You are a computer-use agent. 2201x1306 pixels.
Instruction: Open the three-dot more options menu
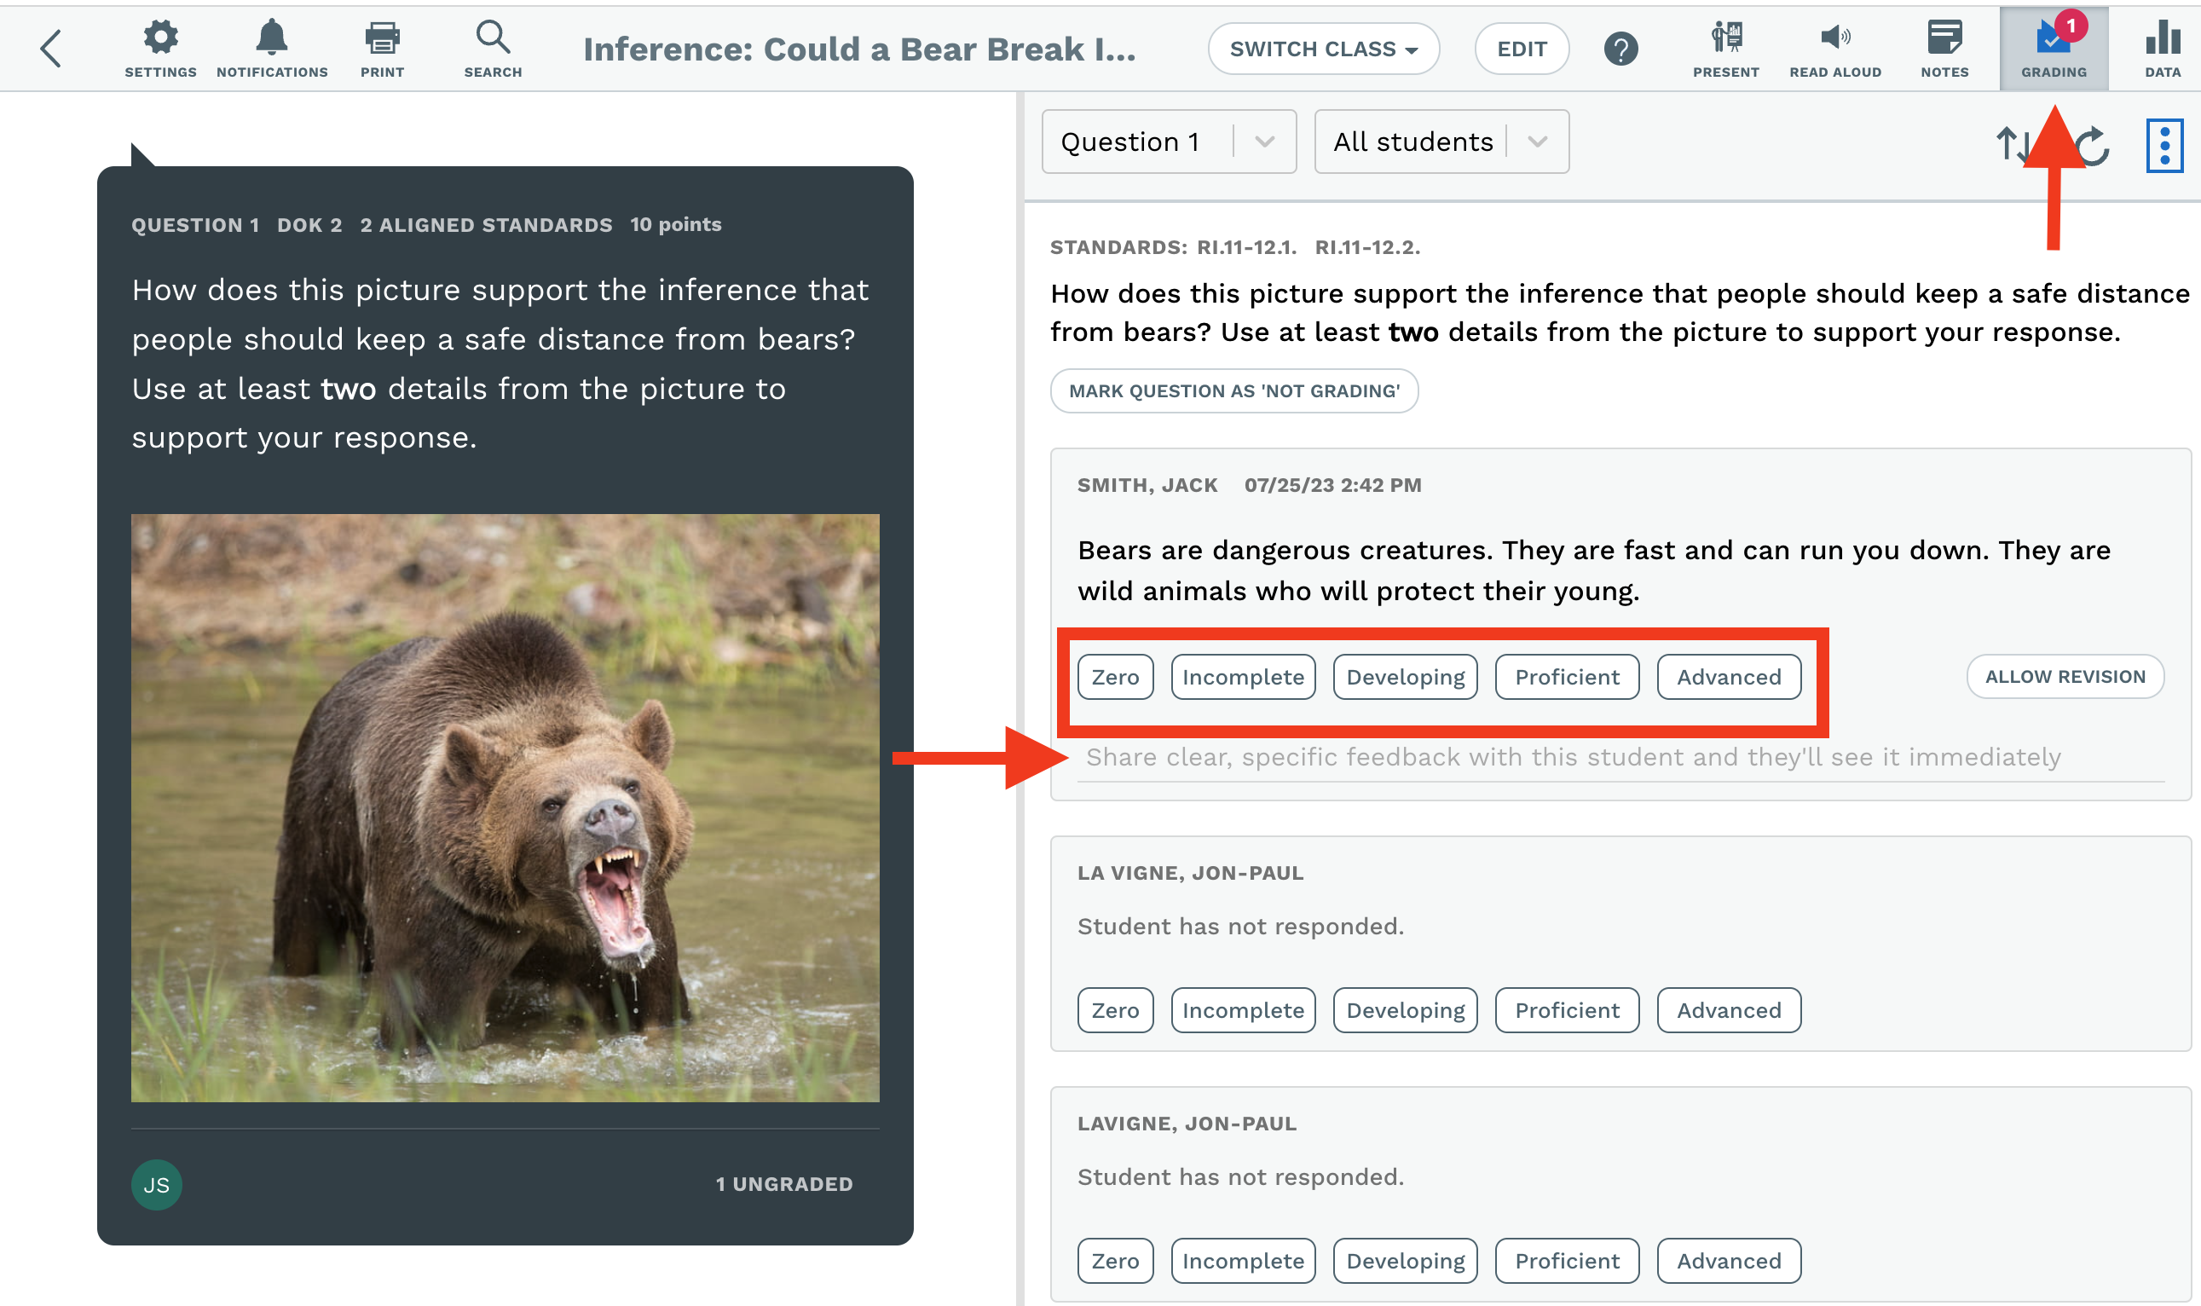click(2163, 145)
